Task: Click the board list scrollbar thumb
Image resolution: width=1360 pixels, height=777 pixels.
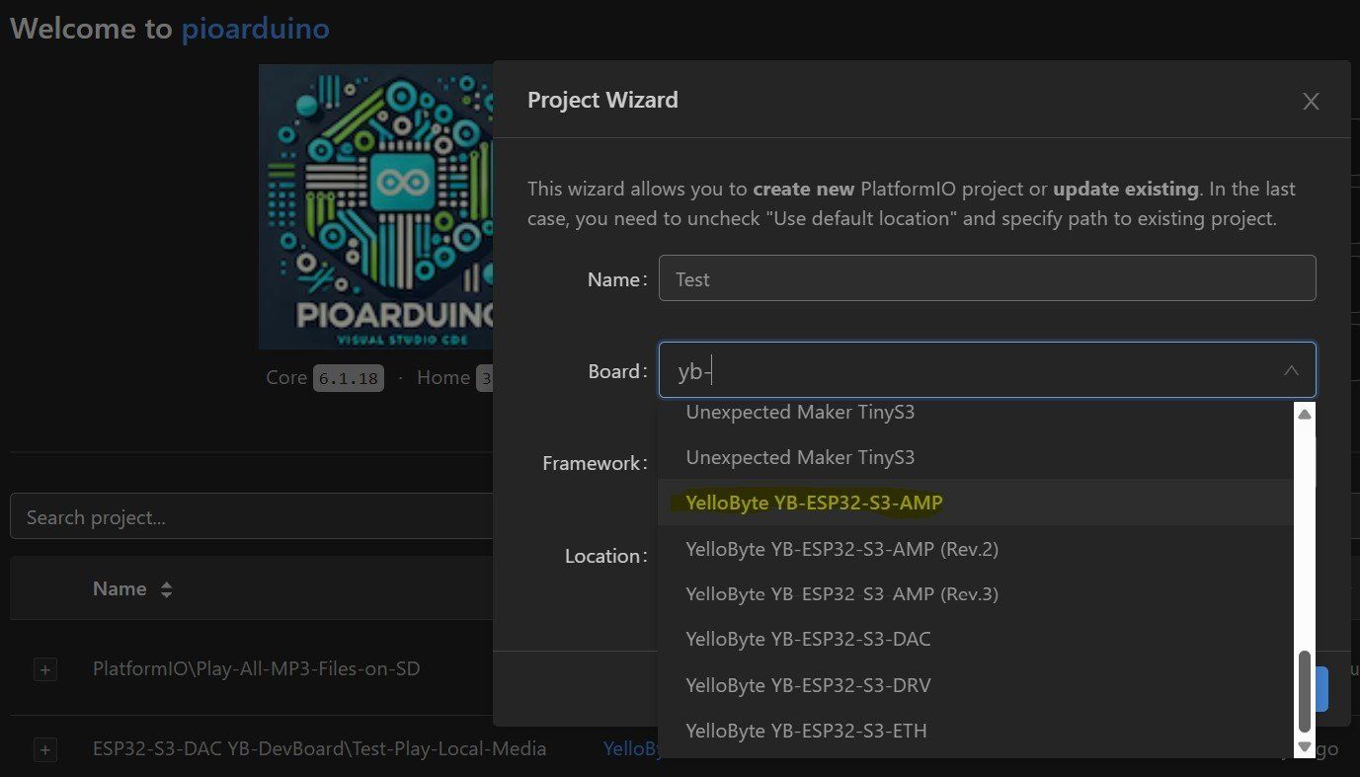Action: tap(1305, 692)
